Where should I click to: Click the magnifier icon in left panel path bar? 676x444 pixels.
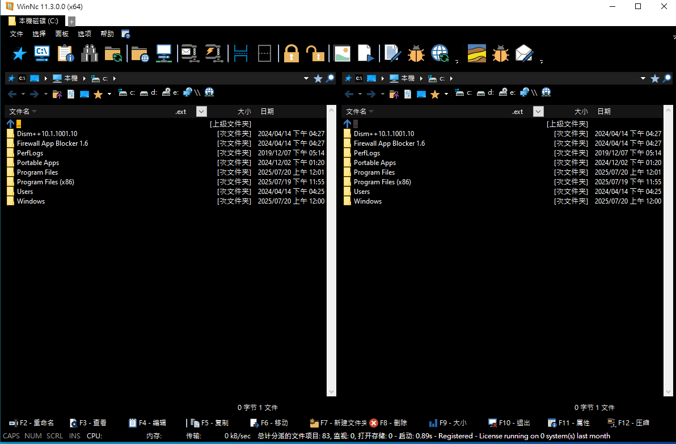tap(330, 78)
